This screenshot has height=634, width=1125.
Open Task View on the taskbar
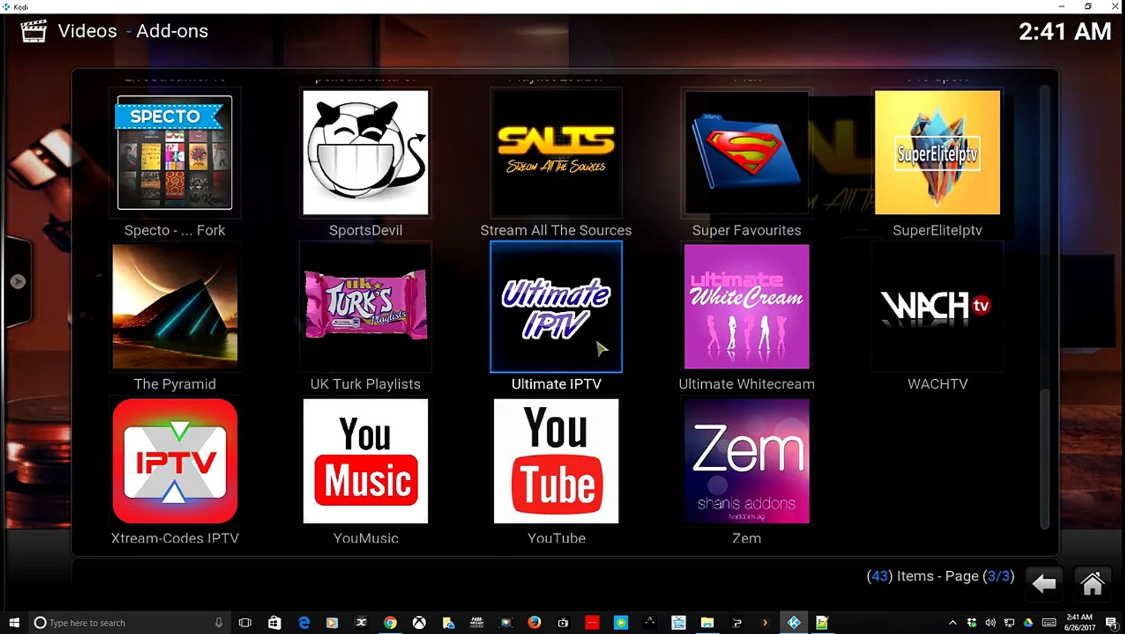coord(245,623)
